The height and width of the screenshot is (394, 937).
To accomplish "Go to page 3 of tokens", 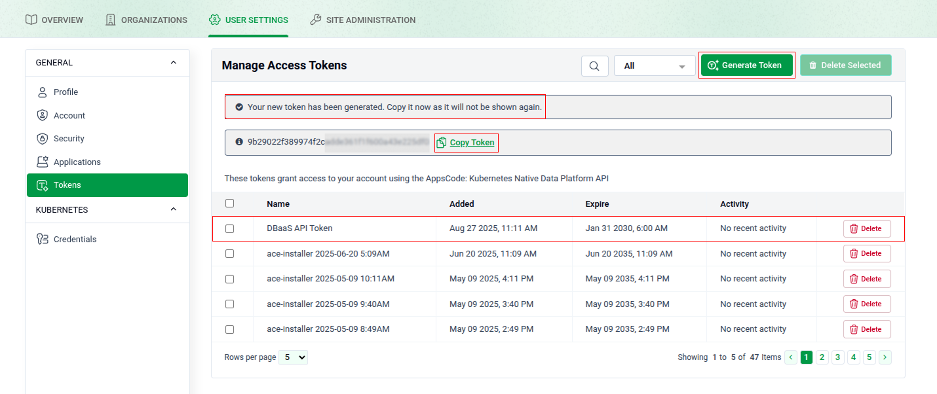I will (837, 357).
